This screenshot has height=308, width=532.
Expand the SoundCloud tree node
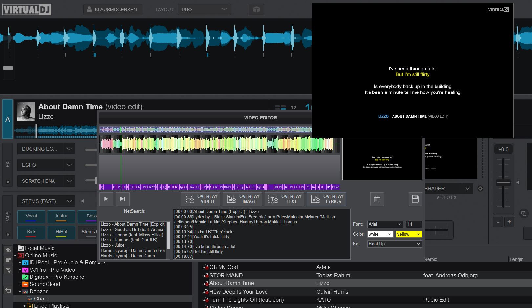(20, 284)
